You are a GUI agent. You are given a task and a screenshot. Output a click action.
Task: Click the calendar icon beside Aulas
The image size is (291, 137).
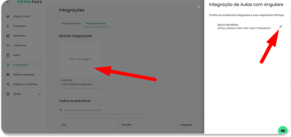pyautogui.click(x=8, y=55)
